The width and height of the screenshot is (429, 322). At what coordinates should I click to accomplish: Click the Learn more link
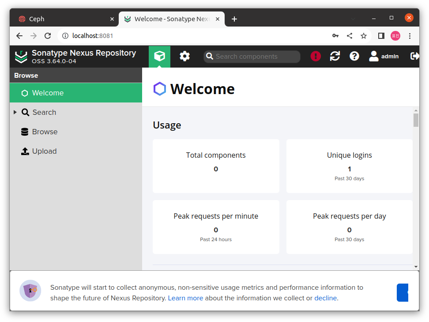[185, 298]
